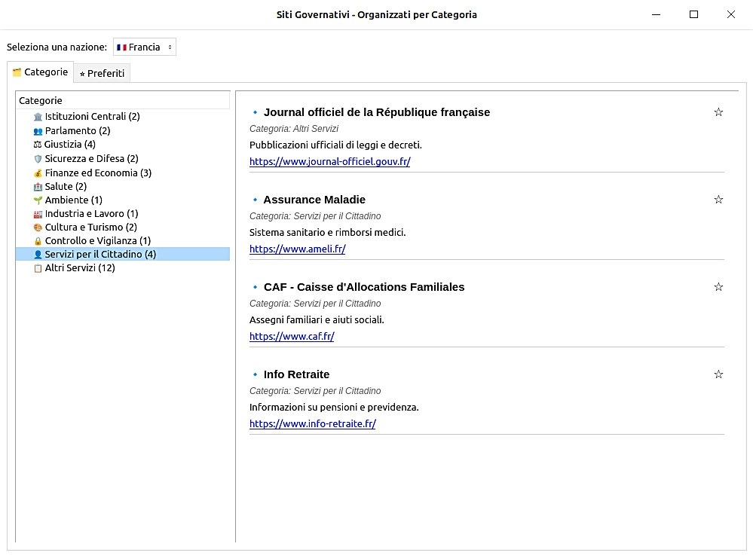The height and width of the screenshot is (556, 753).
Task: Star Journal officiel de la République française
Action: (x=718, y=112)
